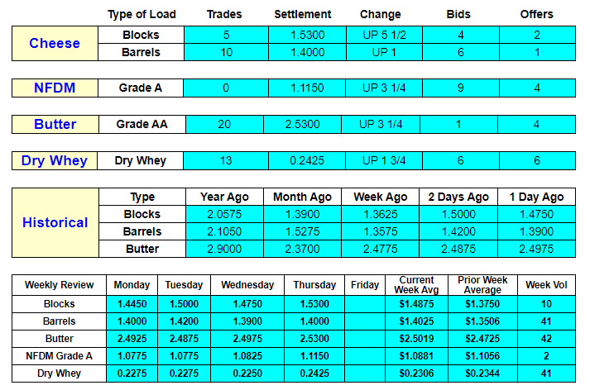
Task: Select the Current Week Avg header
Action: (416, 285)
